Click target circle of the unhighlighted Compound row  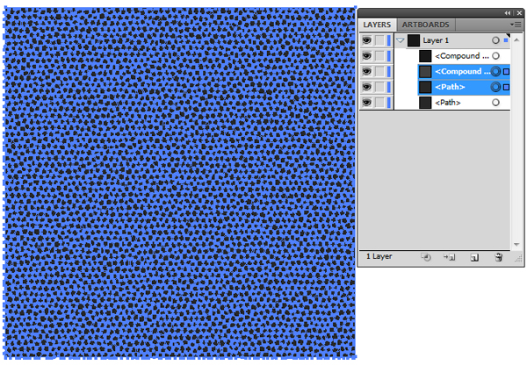495,56
